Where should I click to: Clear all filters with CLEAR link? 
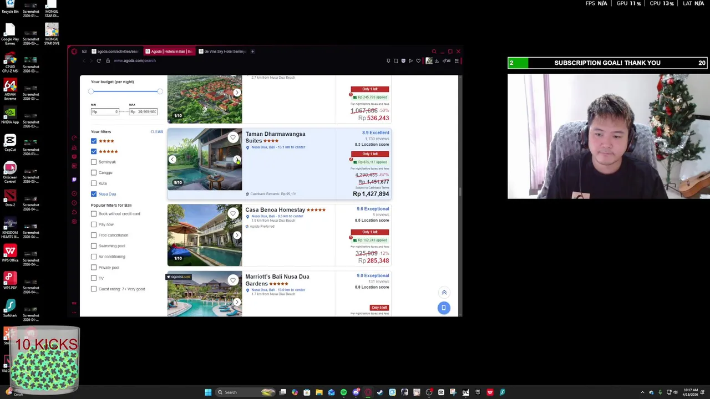(156, 132)
